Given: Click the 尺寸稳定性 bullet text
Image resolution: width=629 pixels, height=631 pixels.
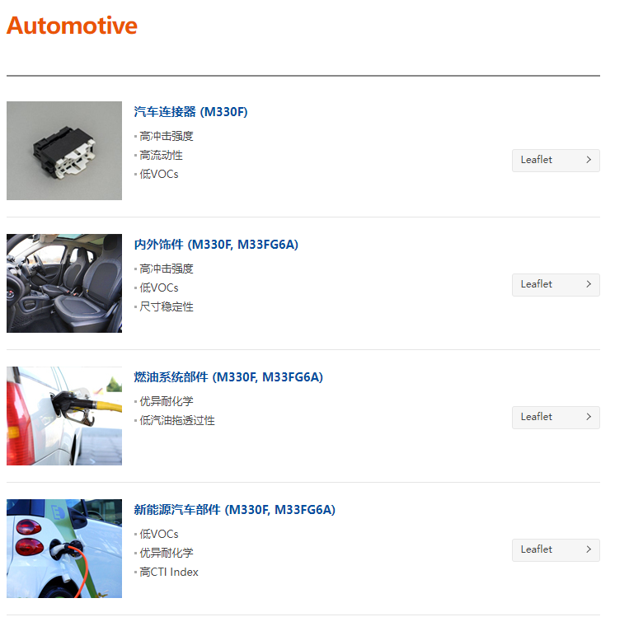Looking at the screenshot, I should tap(167, 306).
